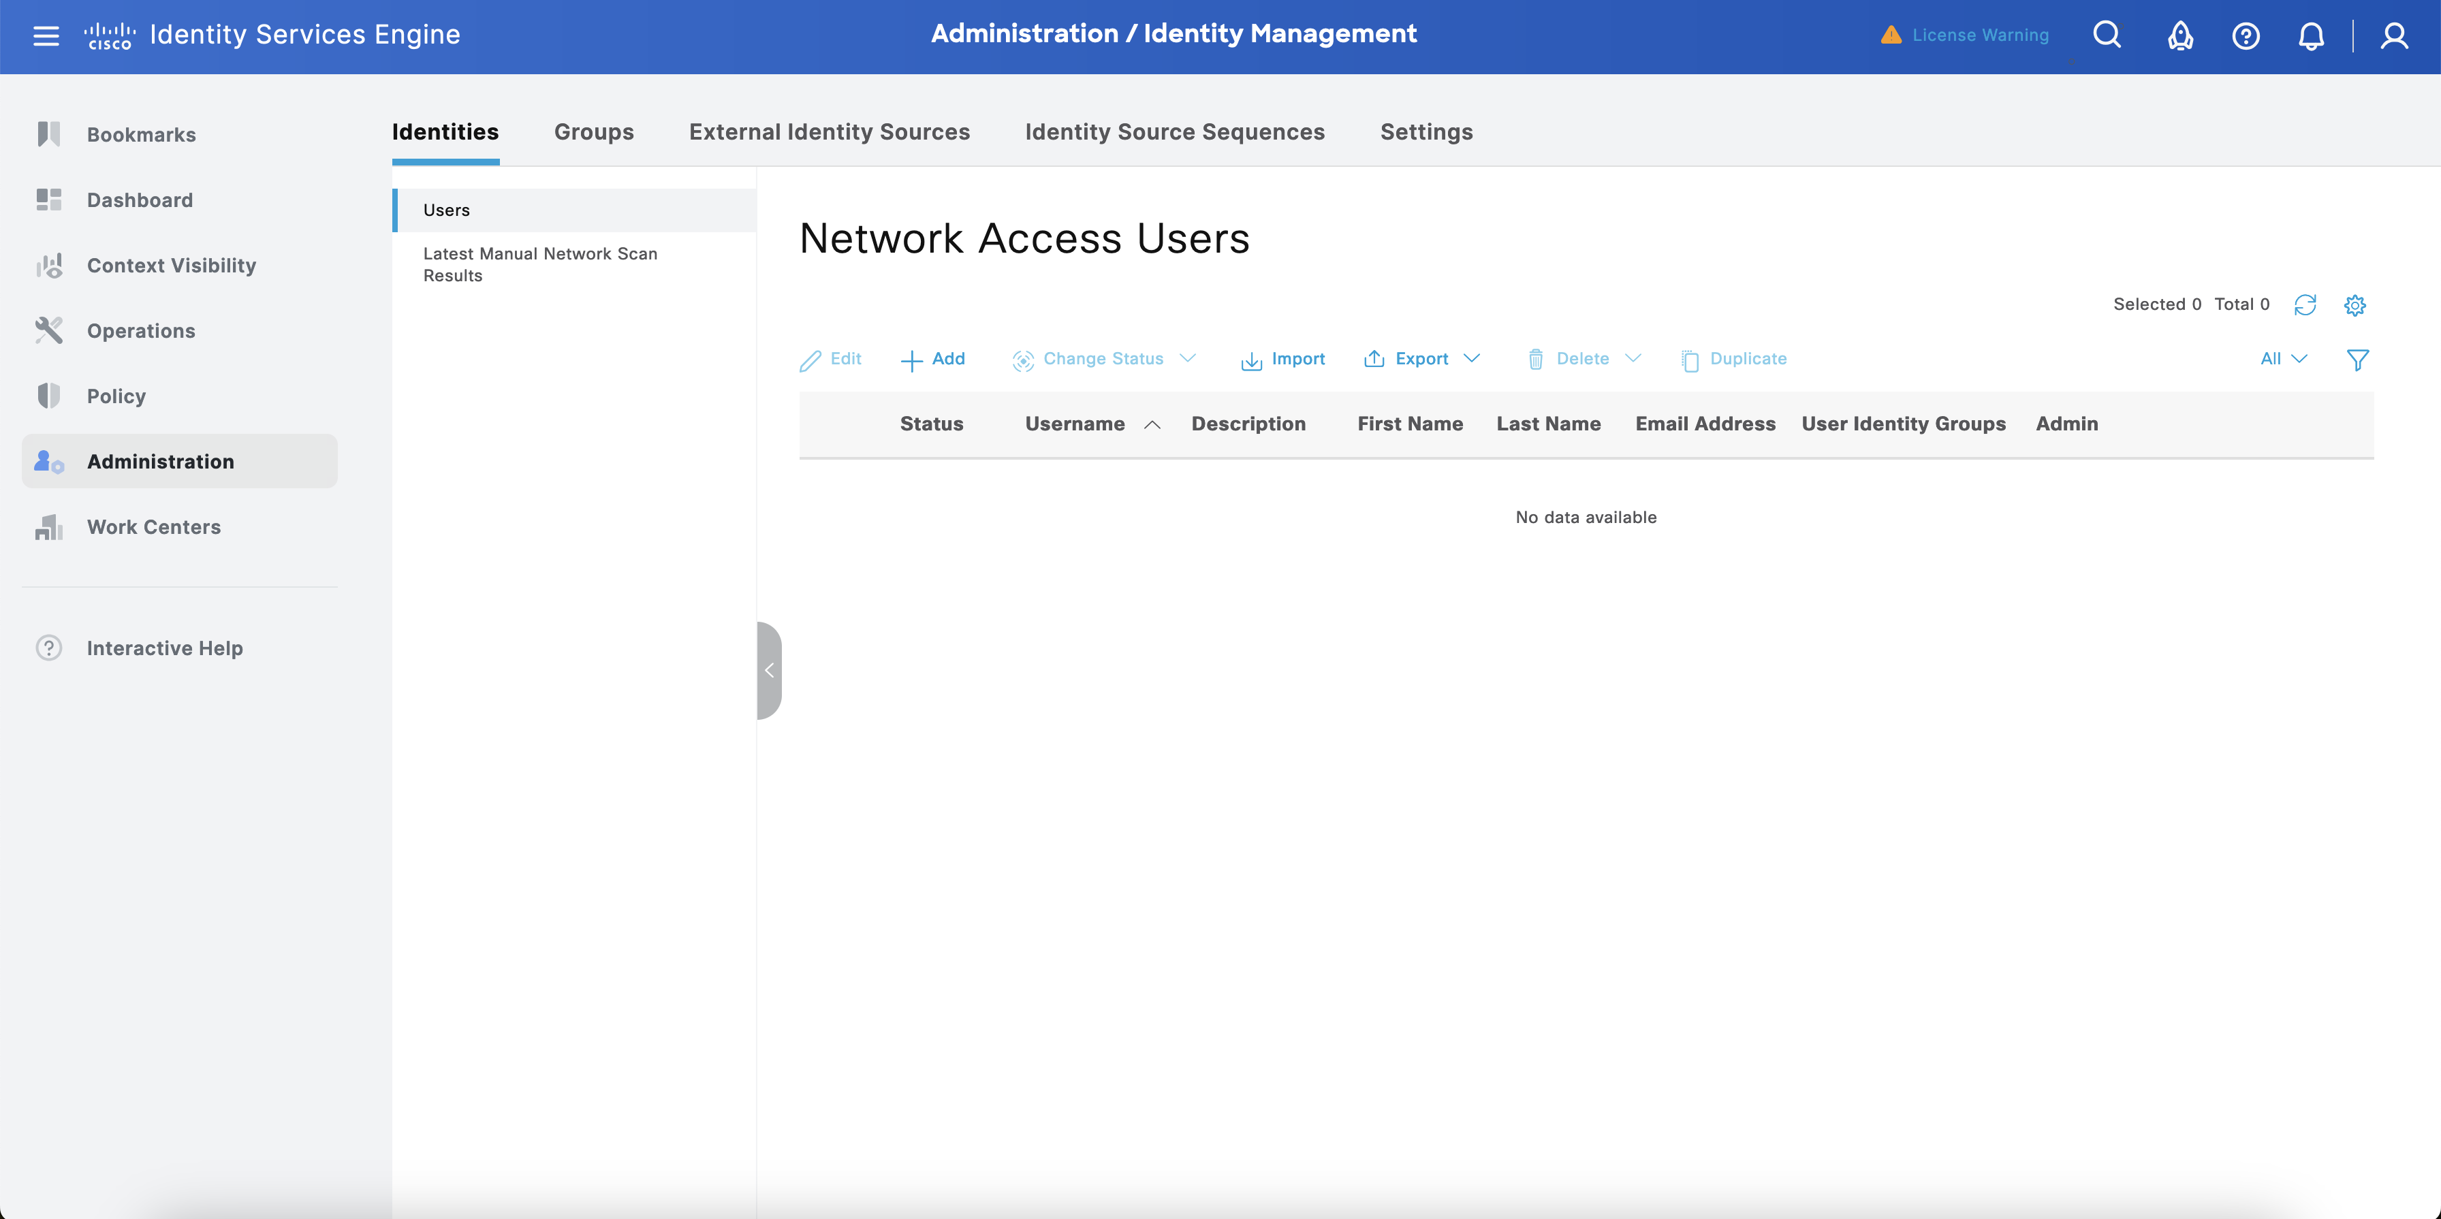Click the Add button label
The image size is (2441, 1219).
tap(947, 358)
